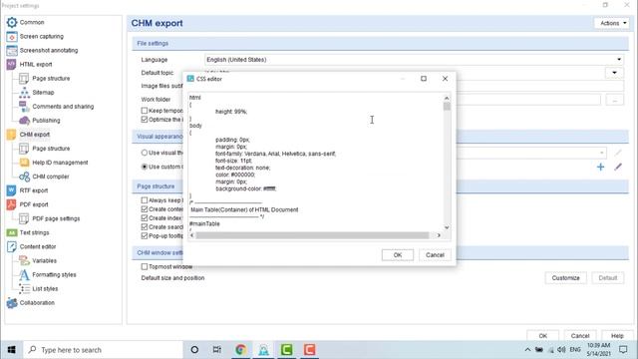Open the green Camtasia taskbar icon
This screenshot has height=359, width=638.
[x=286, y=350]
